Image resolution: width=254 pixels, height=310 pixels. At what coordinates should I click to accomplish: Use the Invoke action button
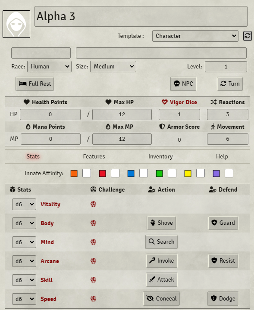[x=162, y=261]
